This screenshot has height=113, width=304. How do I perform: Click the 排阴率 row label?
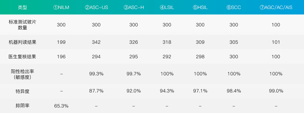(23, 106)
